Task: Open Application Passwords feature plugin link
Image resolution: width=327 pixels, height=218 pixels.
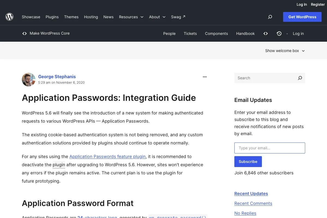Action: click(107, 156)
